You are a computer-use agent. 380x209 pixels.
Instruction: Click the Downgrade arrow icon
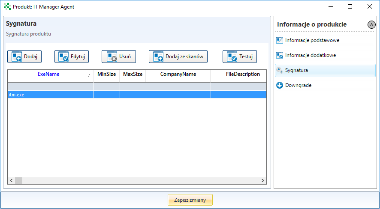tap(280, 85)
